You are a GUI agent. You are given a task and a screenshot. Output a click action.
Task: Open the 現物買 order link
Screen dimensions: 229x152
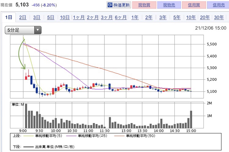(144, 5)
